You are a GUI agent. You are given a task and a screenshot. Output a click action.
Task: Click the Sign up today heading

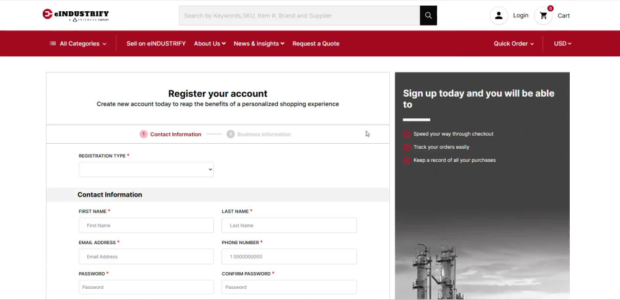[x=479, y=99]
